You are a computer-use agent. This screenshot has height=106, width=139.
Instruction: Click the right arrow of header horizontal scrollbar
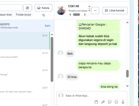pos(85,15)
